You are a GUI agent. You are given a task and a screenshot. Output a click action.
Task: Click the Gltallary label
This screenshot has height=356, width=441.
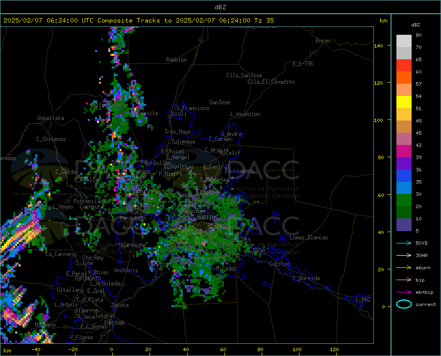pyautogui.click(x=70, y=290)
